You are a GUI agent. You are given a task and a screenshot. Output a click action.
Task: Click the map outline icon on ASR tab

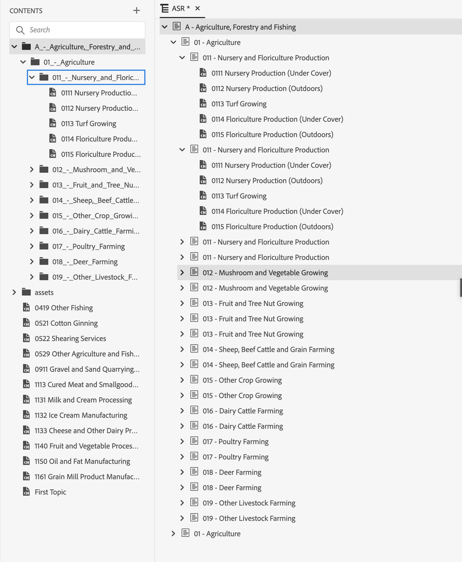click(165, 8)
